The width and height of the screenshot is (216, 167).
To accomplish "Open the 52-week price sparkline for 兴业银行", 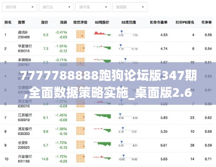I will pyautogui.click(x=102, y=158).
